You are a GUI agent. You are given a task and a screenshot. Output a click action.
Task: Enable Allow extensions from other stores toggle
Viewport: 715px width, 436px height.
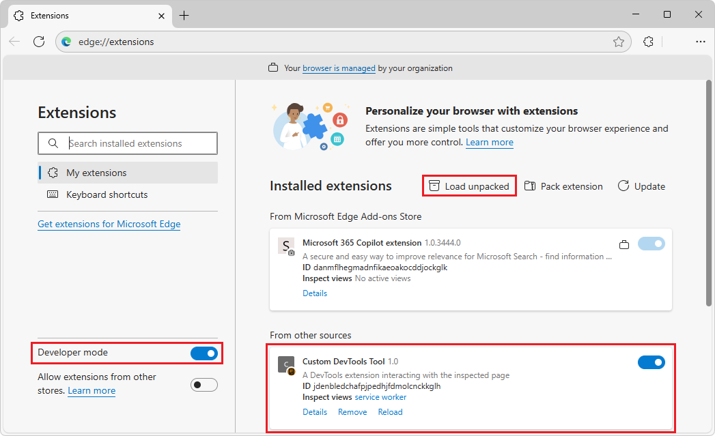[204, 385]
